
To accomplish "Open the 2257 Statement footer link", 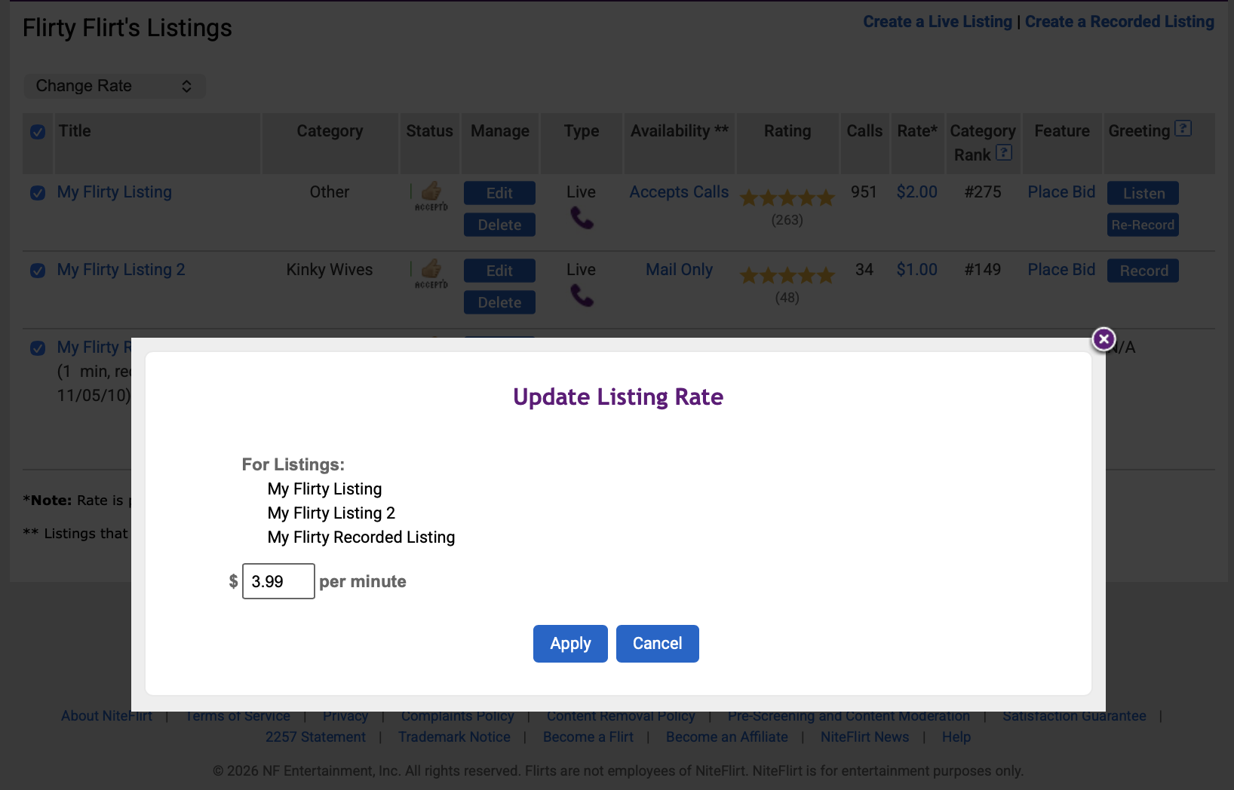I will coord(315,737).
